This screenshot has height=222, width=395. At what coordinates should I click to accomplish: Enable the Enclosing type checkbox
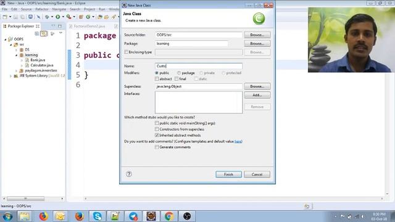click(126, 52)
